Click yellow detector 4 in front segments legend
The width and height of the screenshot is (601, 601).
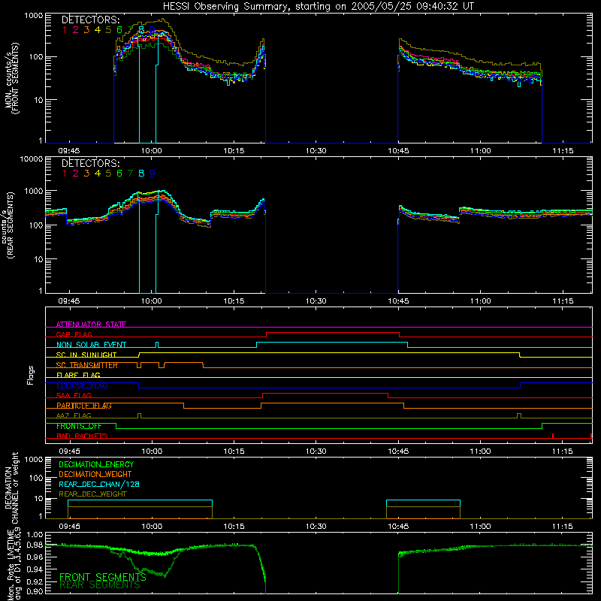pos(98,29)
